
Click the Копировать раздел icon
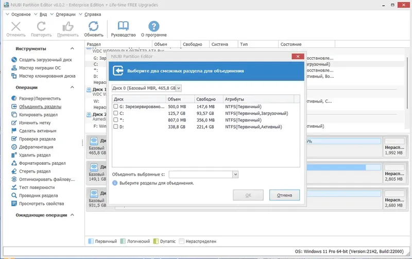tap(14, 114)
